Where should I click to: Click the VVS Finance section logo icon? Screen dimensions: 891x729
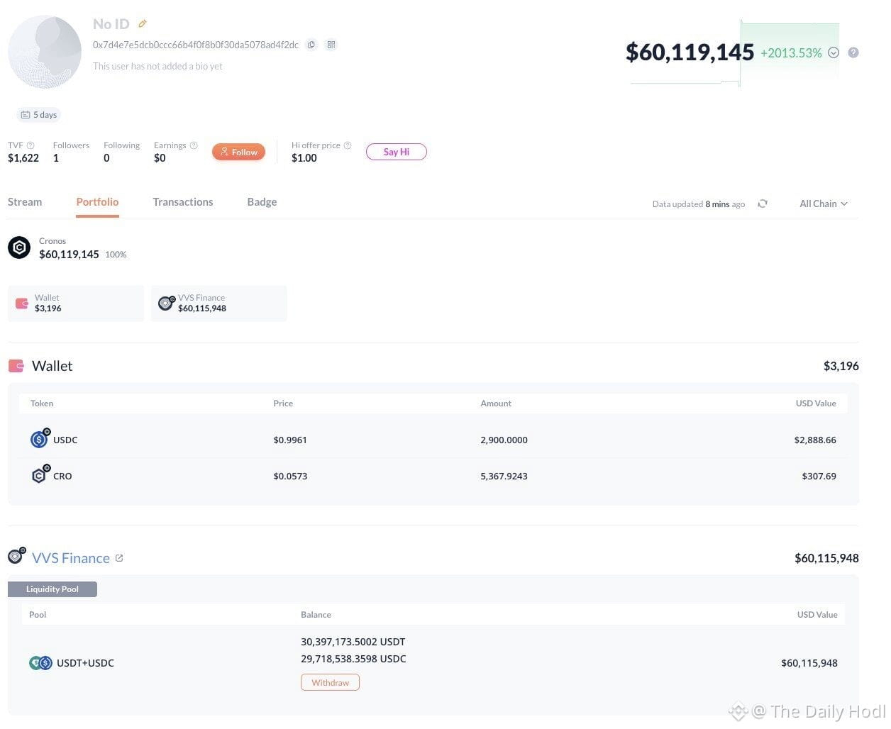click(x=16, y=557)
